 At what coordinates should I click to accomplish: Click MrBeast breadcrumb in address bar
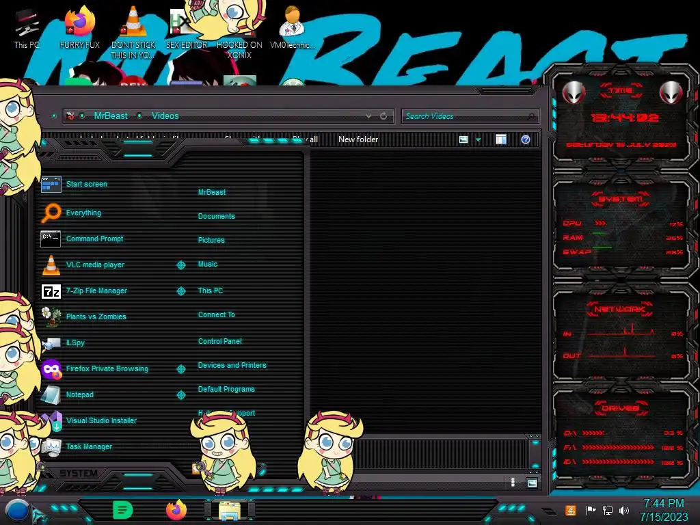[x=111, y=116]
